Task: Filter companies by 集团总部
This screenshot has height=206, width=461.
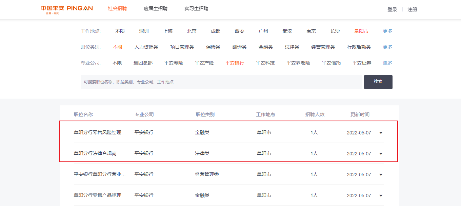Action: pyautogui.click(x=143, y=63)
